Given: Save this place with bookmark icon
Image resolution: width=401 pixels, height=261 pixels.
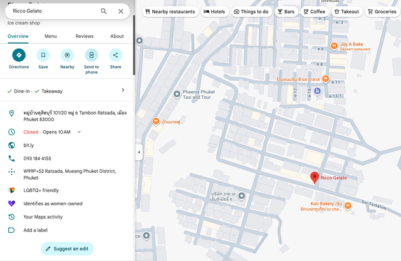Looking at the screenshot, I should [43, 55].
